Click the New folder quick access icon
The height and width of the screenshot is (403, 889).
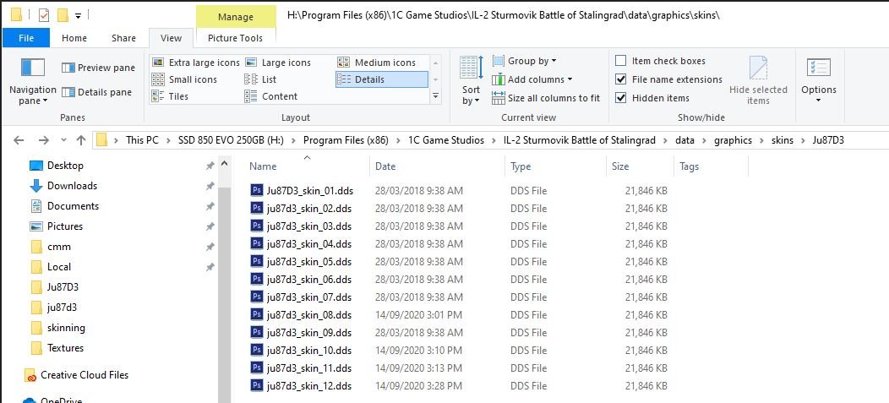click(x=63, y=14)
